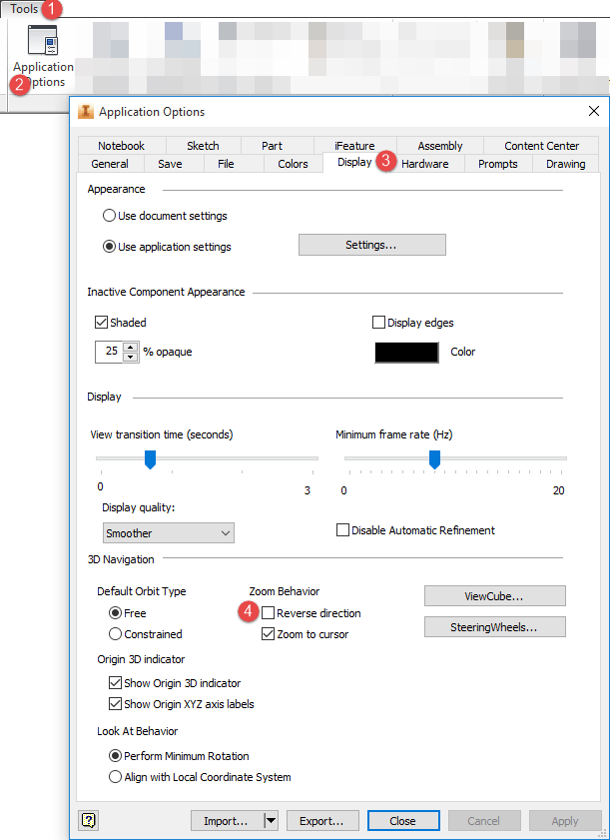The width and height of the screenshot is (610, 840).
Task: Switch to the Sketch tab
Action: 203,146
